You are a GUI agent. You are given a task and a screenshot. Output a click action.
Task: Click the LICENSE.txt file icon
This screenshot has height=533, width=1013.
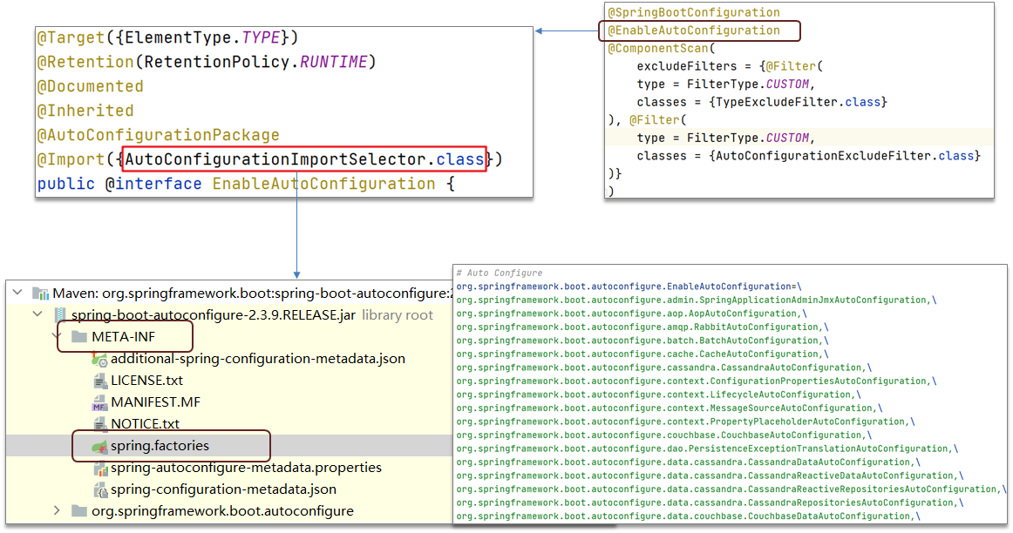point(99,381)
